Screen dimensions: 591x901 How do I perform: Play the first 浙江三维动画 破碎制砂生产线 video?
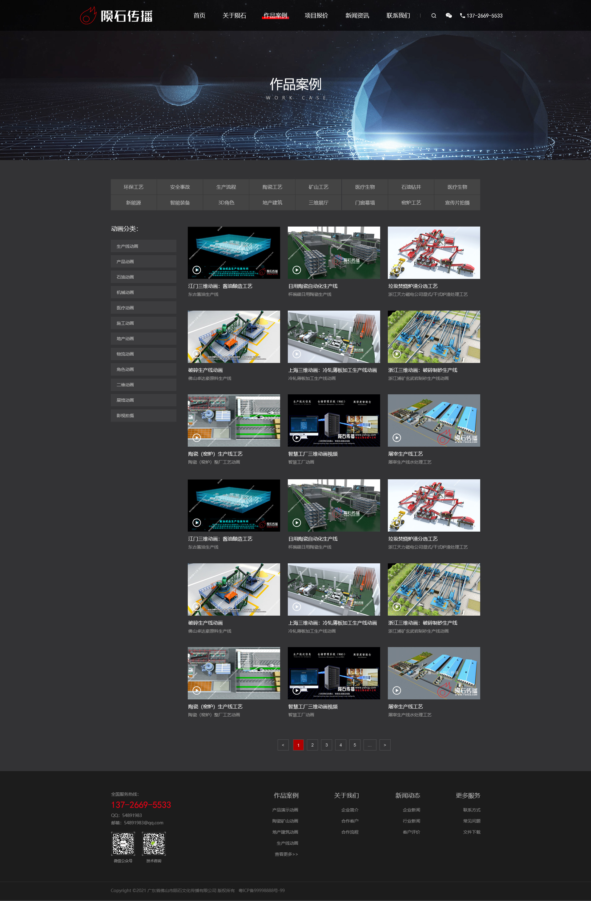point(396,354)
